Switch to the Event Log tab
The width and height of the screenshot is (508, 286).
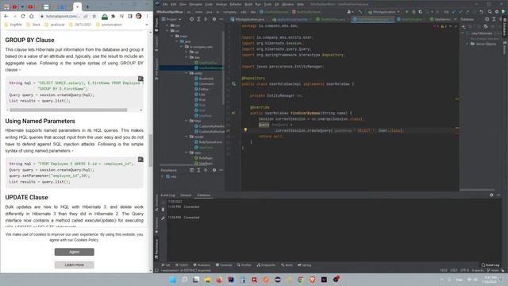click(167, 195)
